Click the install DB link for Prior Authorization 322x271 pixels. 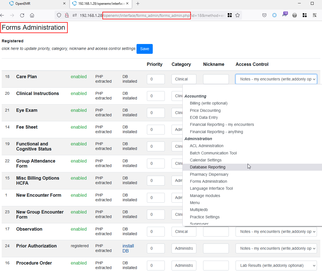click(x=128, y=248)
